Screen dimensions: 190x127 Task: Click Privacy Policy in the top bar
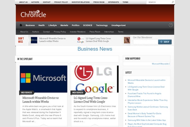tap(61, 2)
